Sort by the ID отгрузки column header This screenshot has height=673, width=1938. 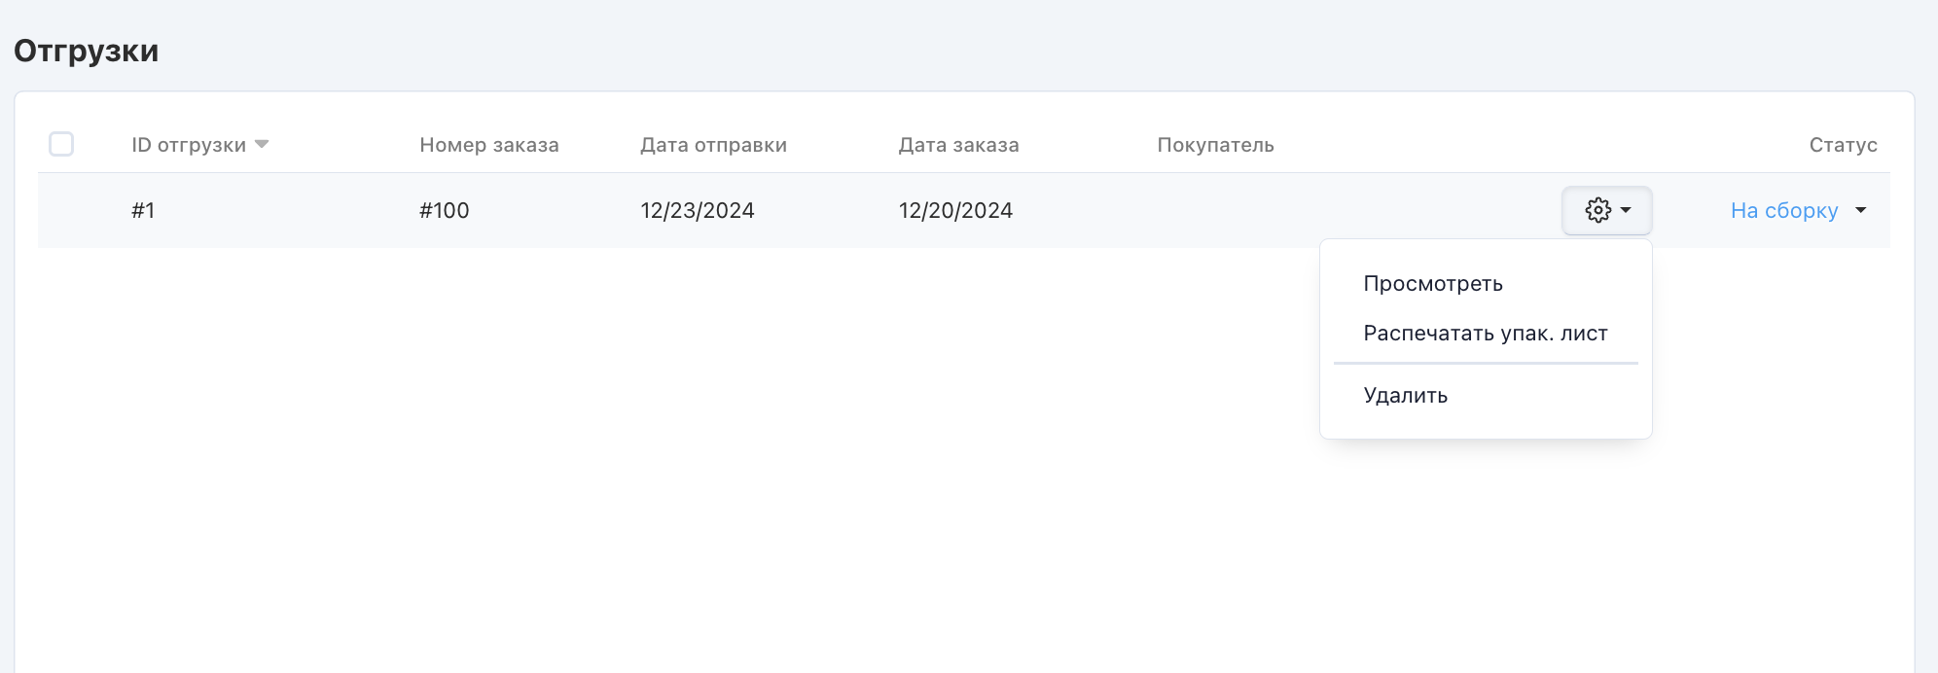point(189,145)
